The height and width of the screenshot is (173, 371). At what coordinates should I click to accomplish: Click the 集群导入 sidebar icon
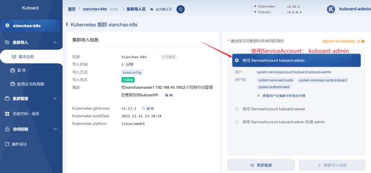tap(7, 42)
